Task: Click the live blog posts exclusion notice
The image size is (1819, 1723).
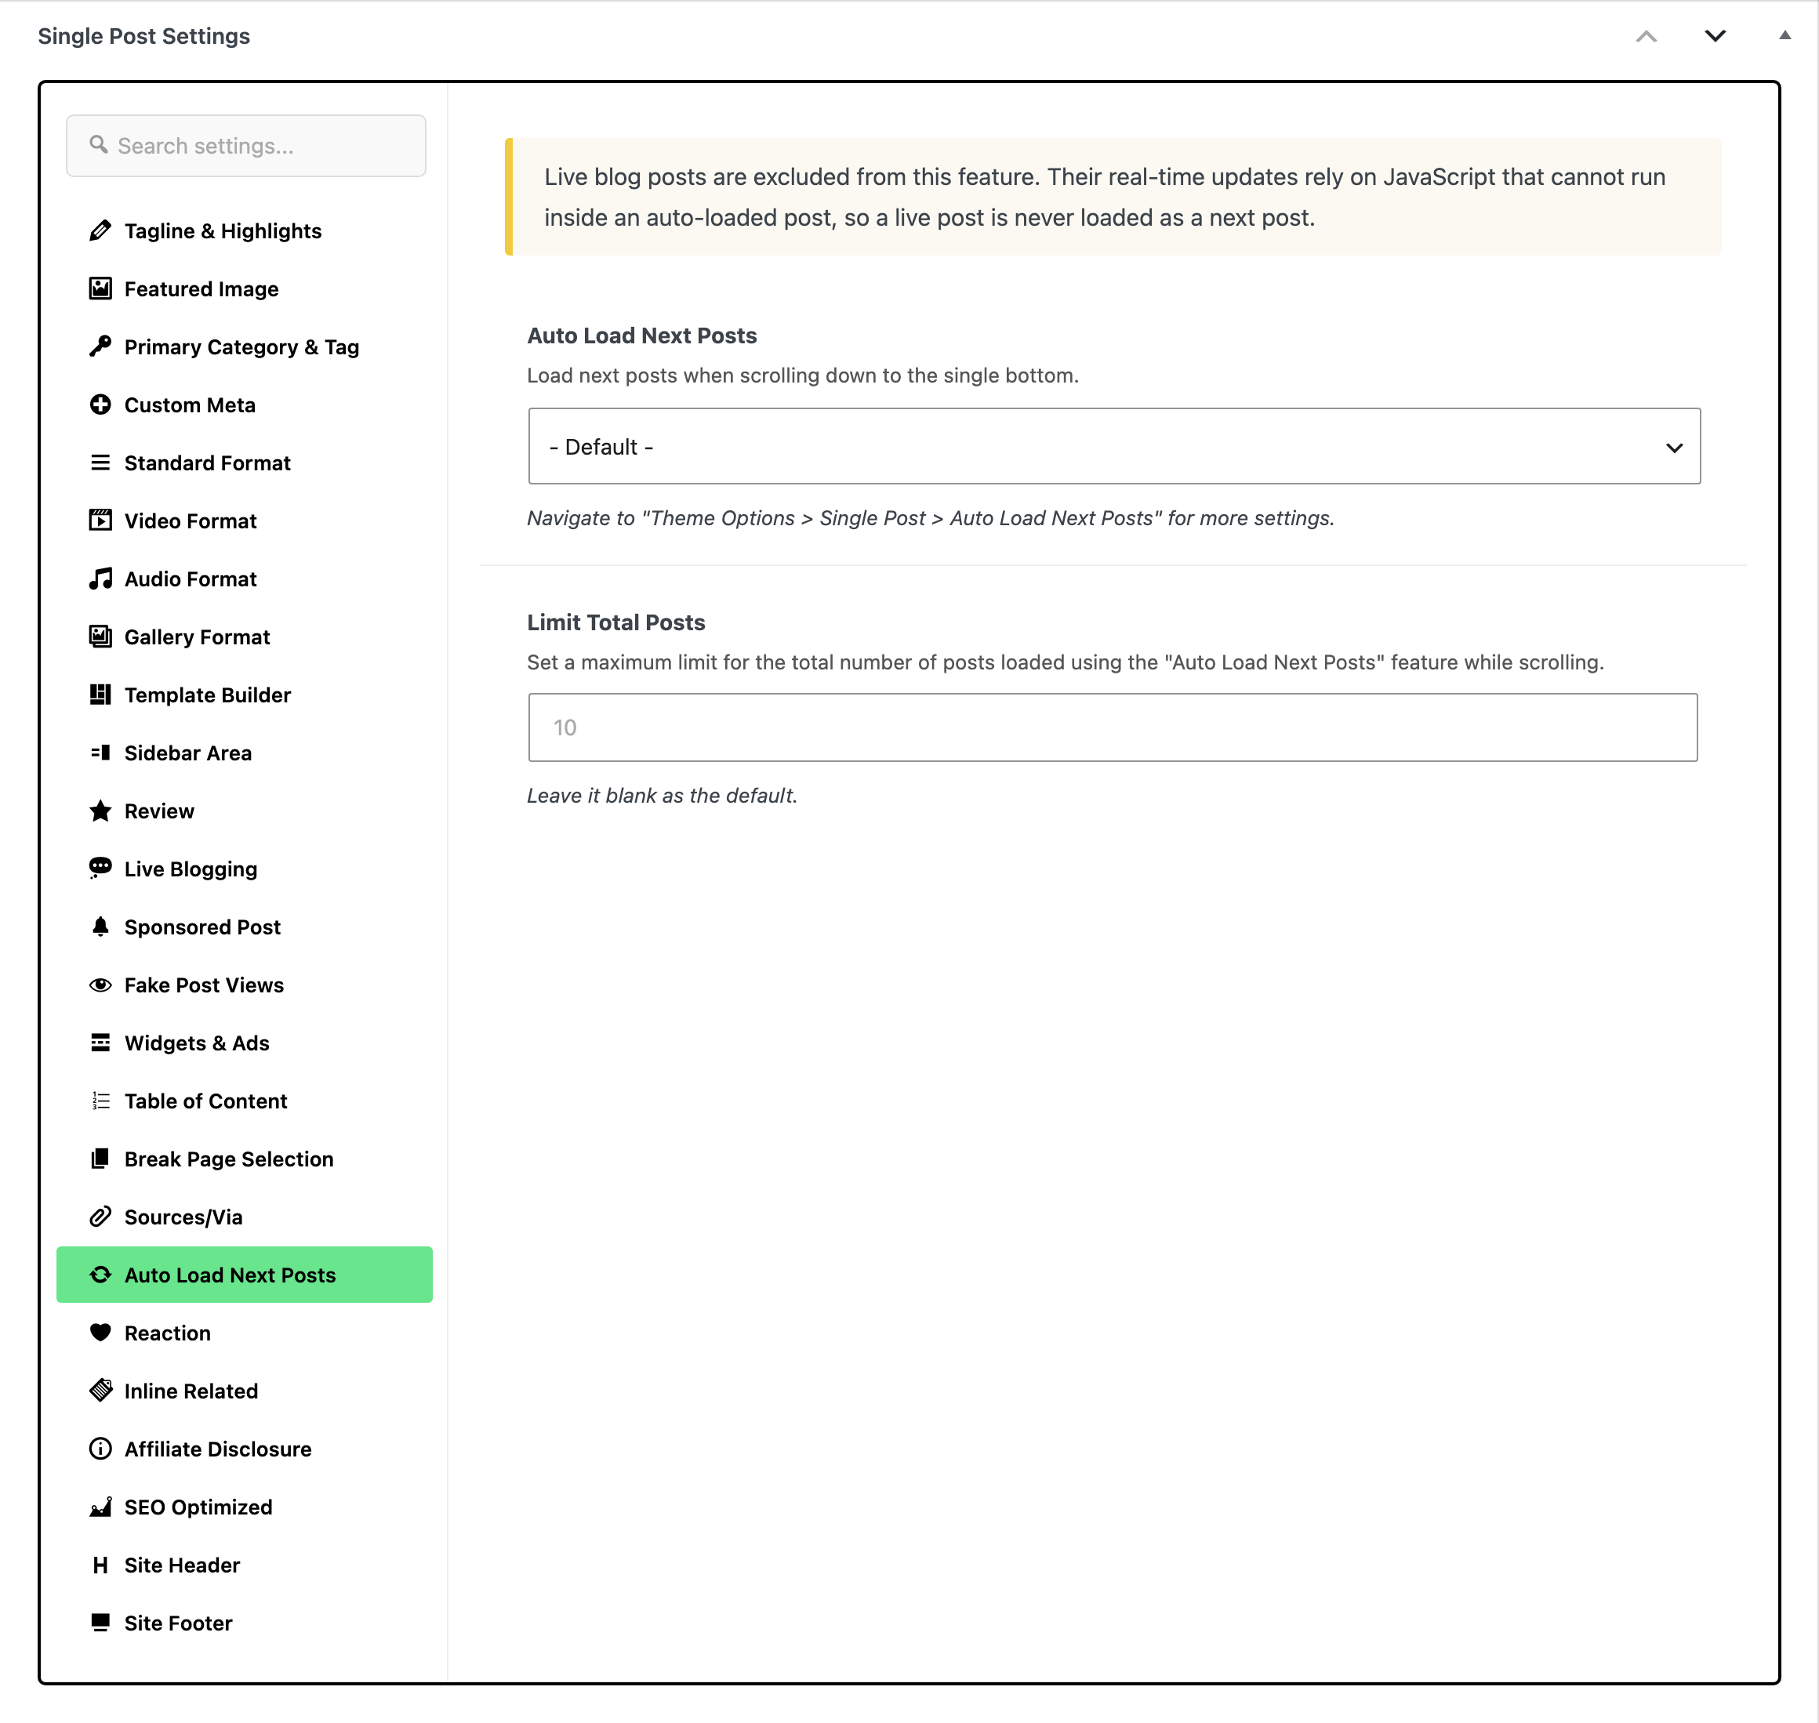Action: [1113, 197]
